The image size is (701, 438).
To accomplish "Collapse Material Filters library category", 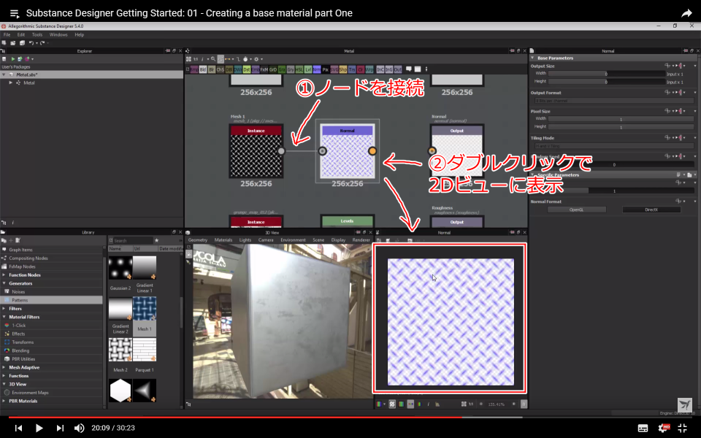I will [x=4, y=317].
